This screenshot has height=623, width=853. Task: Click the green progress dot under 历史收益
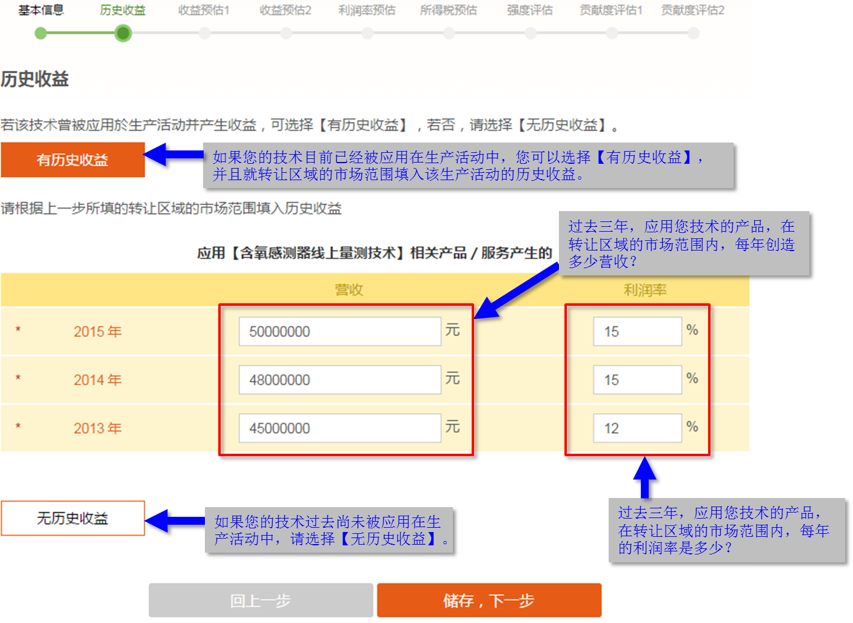[123, 33]
